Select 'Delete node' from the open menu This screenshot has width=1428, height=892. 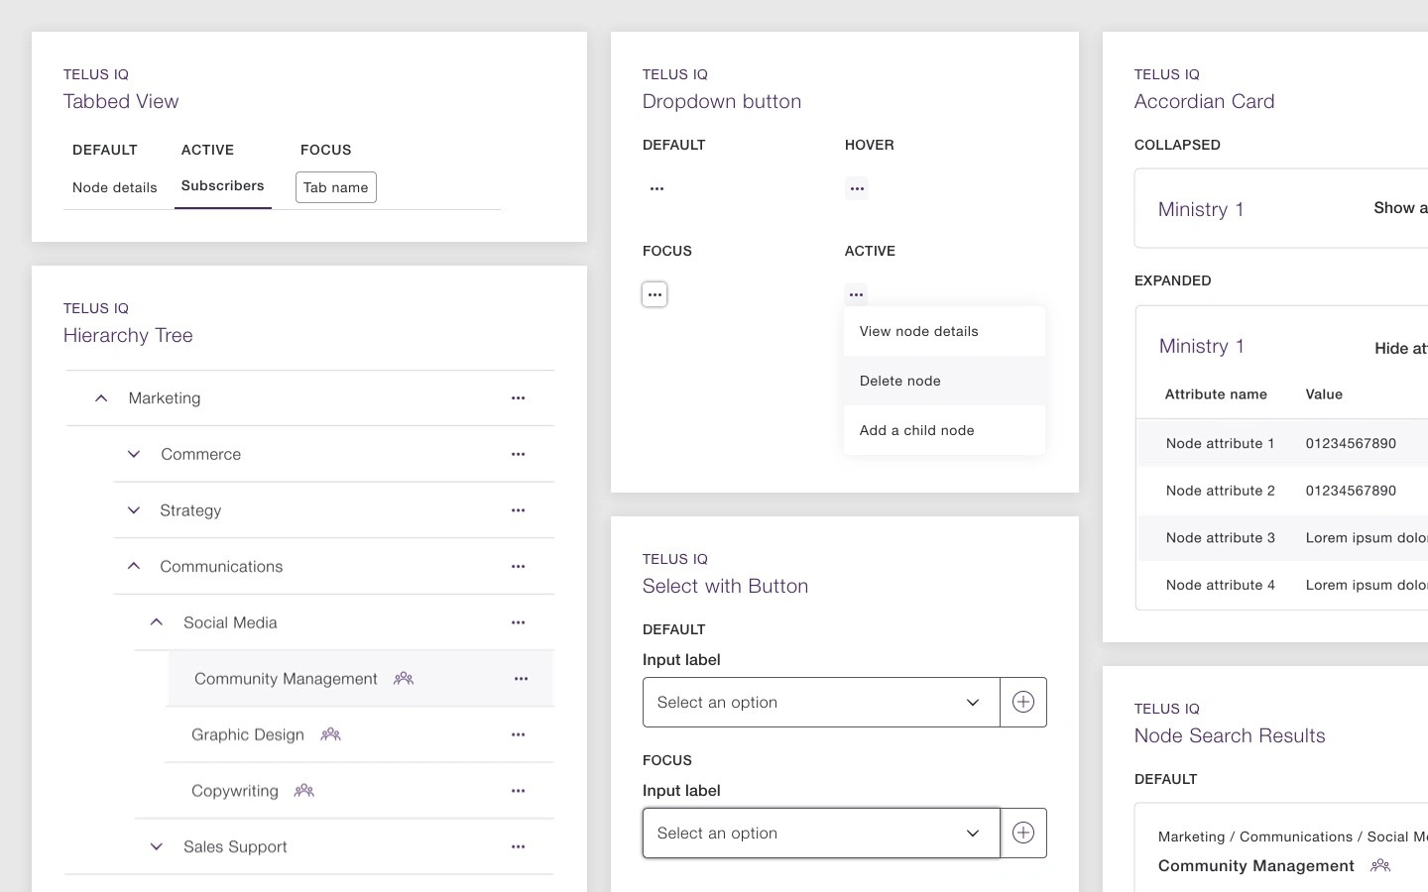(899, 381)
